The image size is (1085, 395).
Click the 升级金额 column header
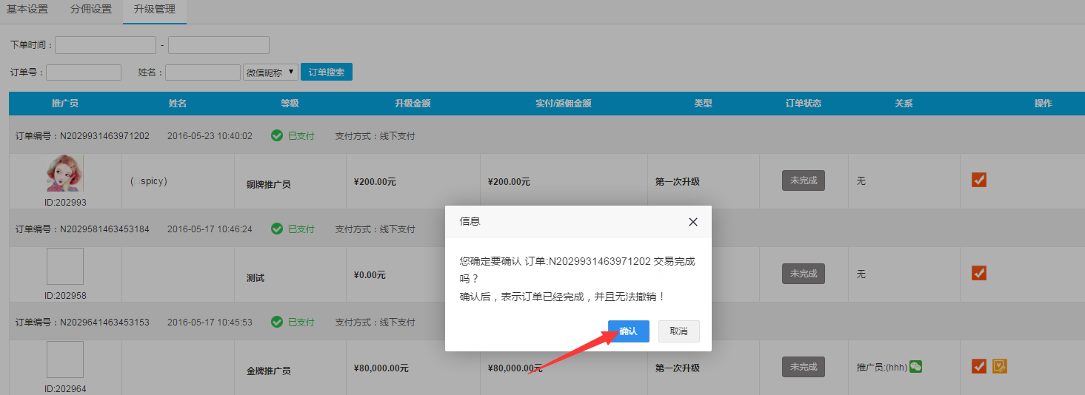click(x=413, y=104)
